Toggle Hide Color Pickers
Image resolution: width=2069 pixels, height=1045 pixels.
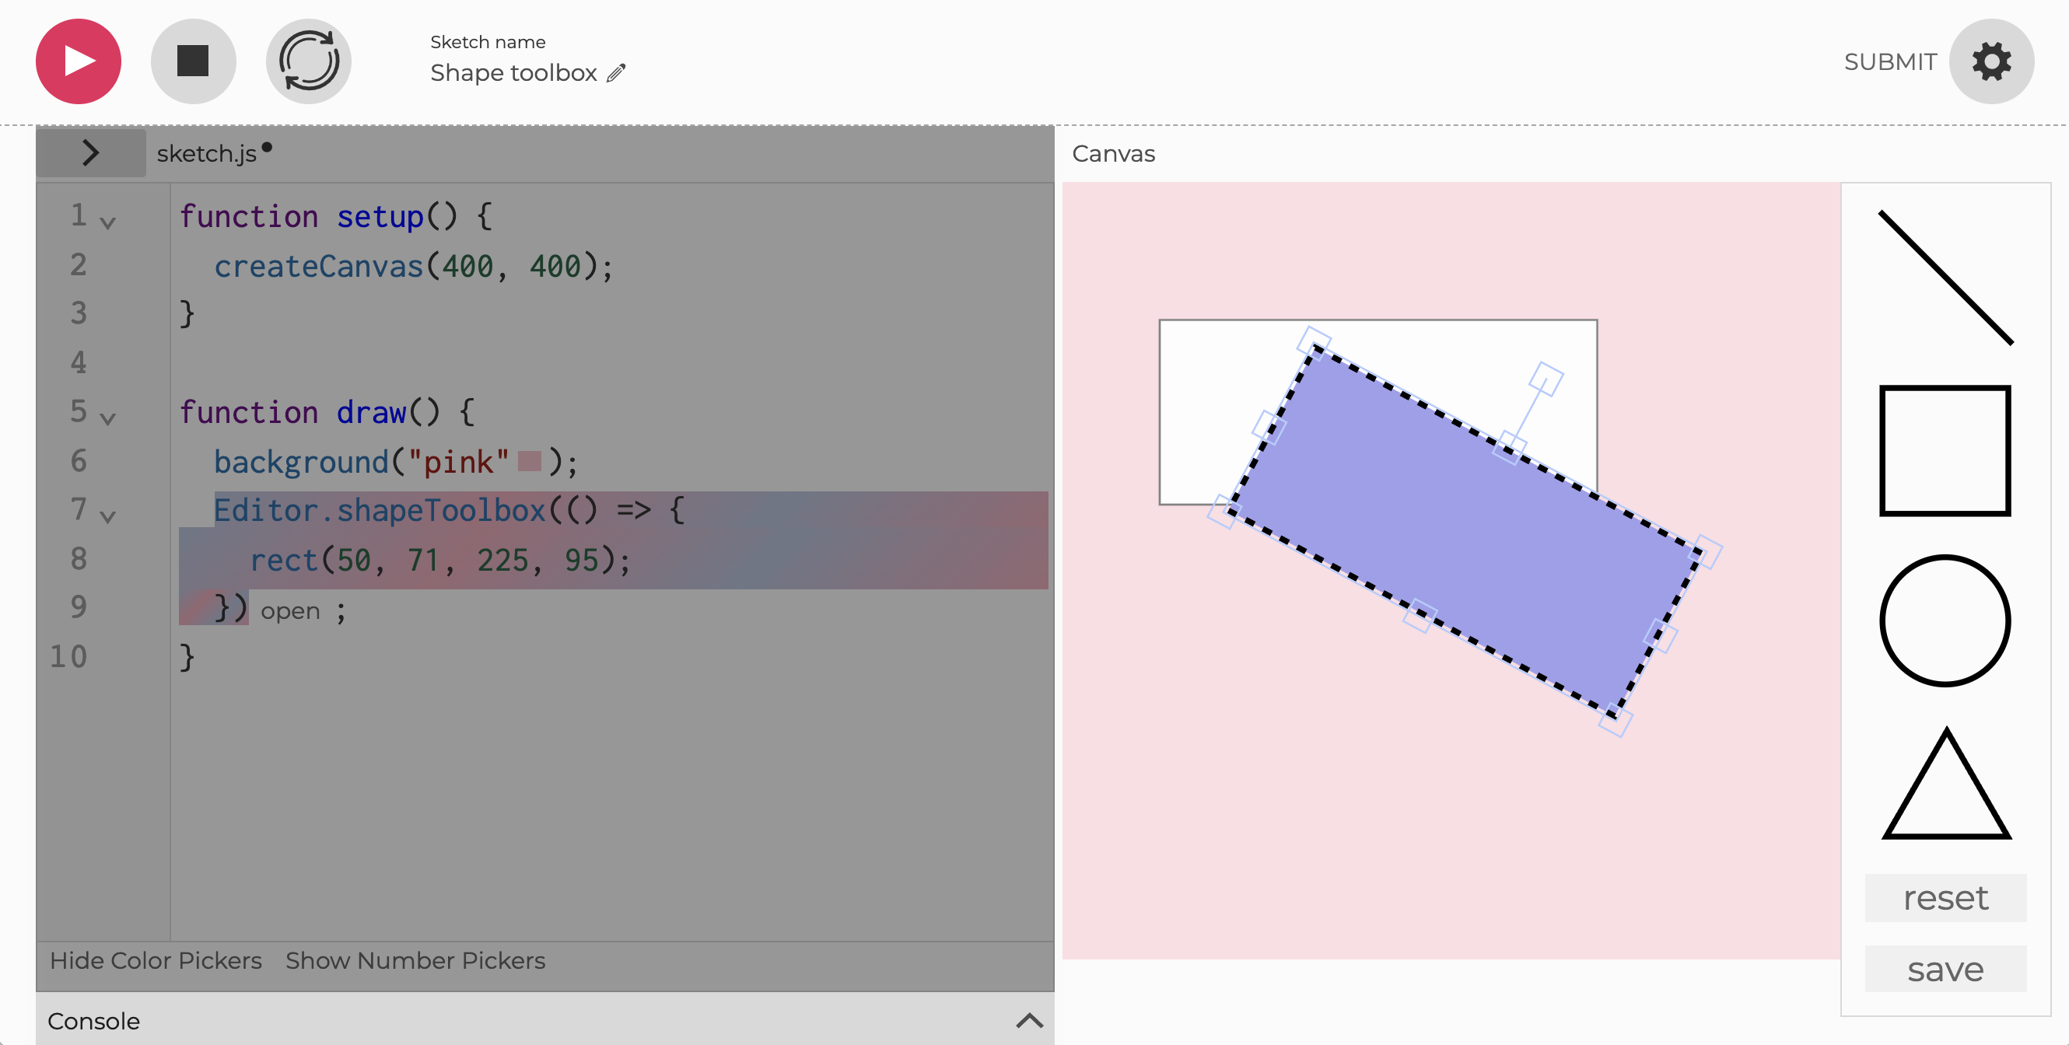click(x=156, y=960)
